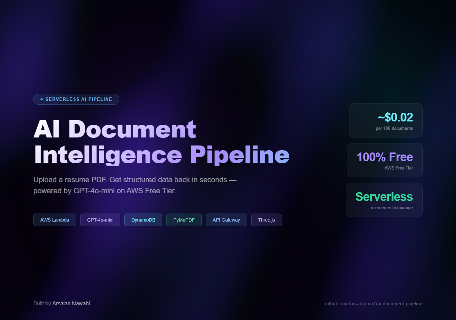
Task: Select the Serverless stat card
Action: [x=384, y=200]
